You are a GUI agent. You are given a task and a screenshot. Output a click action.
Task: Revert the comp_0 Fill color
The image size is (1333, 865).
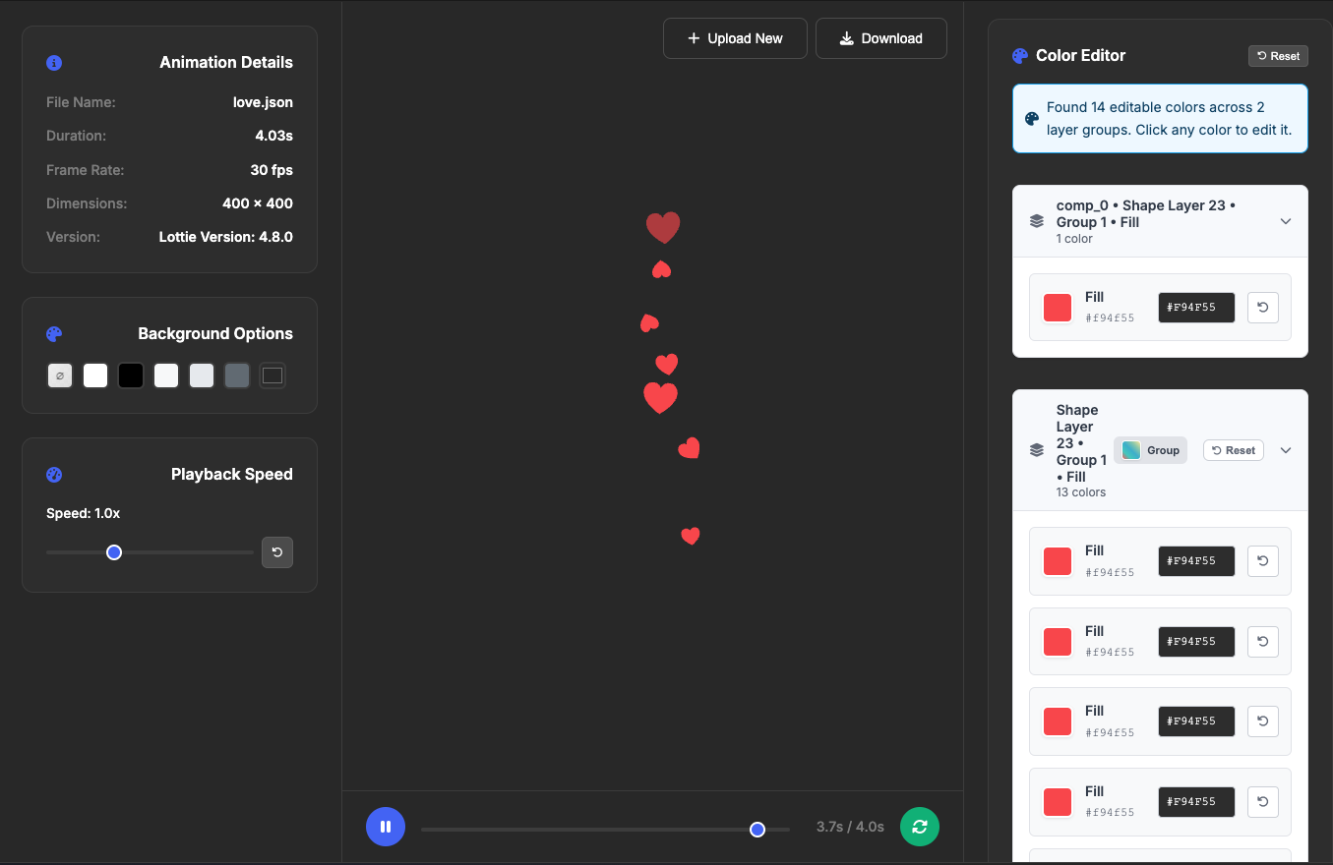(1263, 308)
